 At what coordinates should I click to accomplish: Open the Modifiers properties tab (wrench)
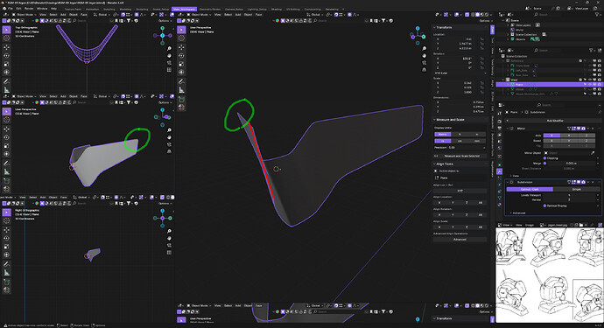pyautogui.click(x=499, y=171)
